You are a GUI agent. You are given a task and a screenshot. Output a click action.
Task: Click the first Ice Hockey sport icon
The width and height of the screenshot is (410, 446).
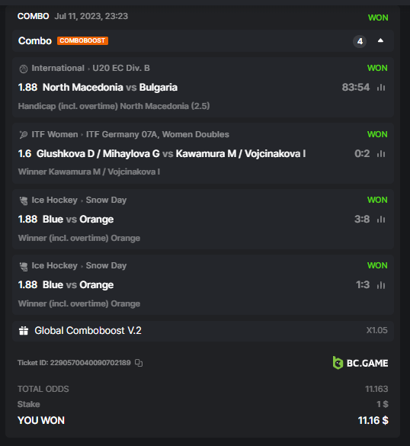click(x=24, y=201)
